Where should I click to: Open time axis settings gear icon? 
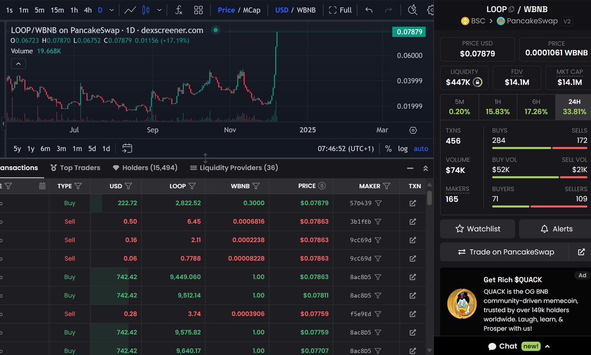[413, 130]
